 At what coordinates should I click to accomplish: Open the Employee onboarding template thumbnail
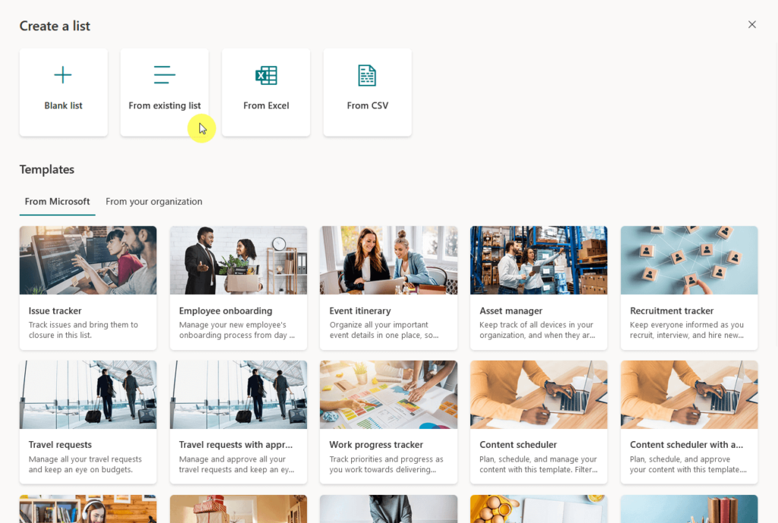(x=238, y=260)
